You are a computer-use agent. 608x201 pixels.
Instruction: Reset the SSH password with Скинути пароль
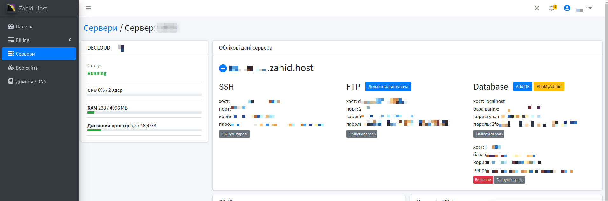pos(234,134)
